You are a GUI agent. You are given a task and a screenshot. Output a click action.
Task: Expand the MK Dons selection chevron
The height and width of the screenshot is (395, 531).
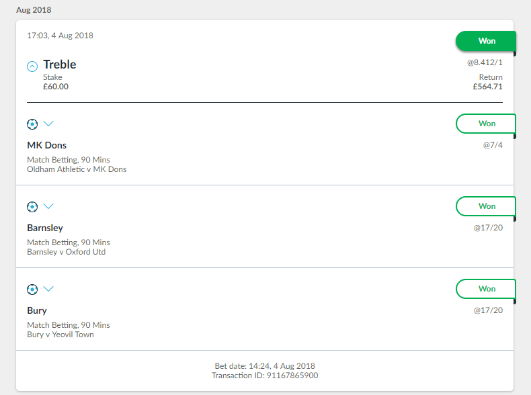[x=48, y=124]
